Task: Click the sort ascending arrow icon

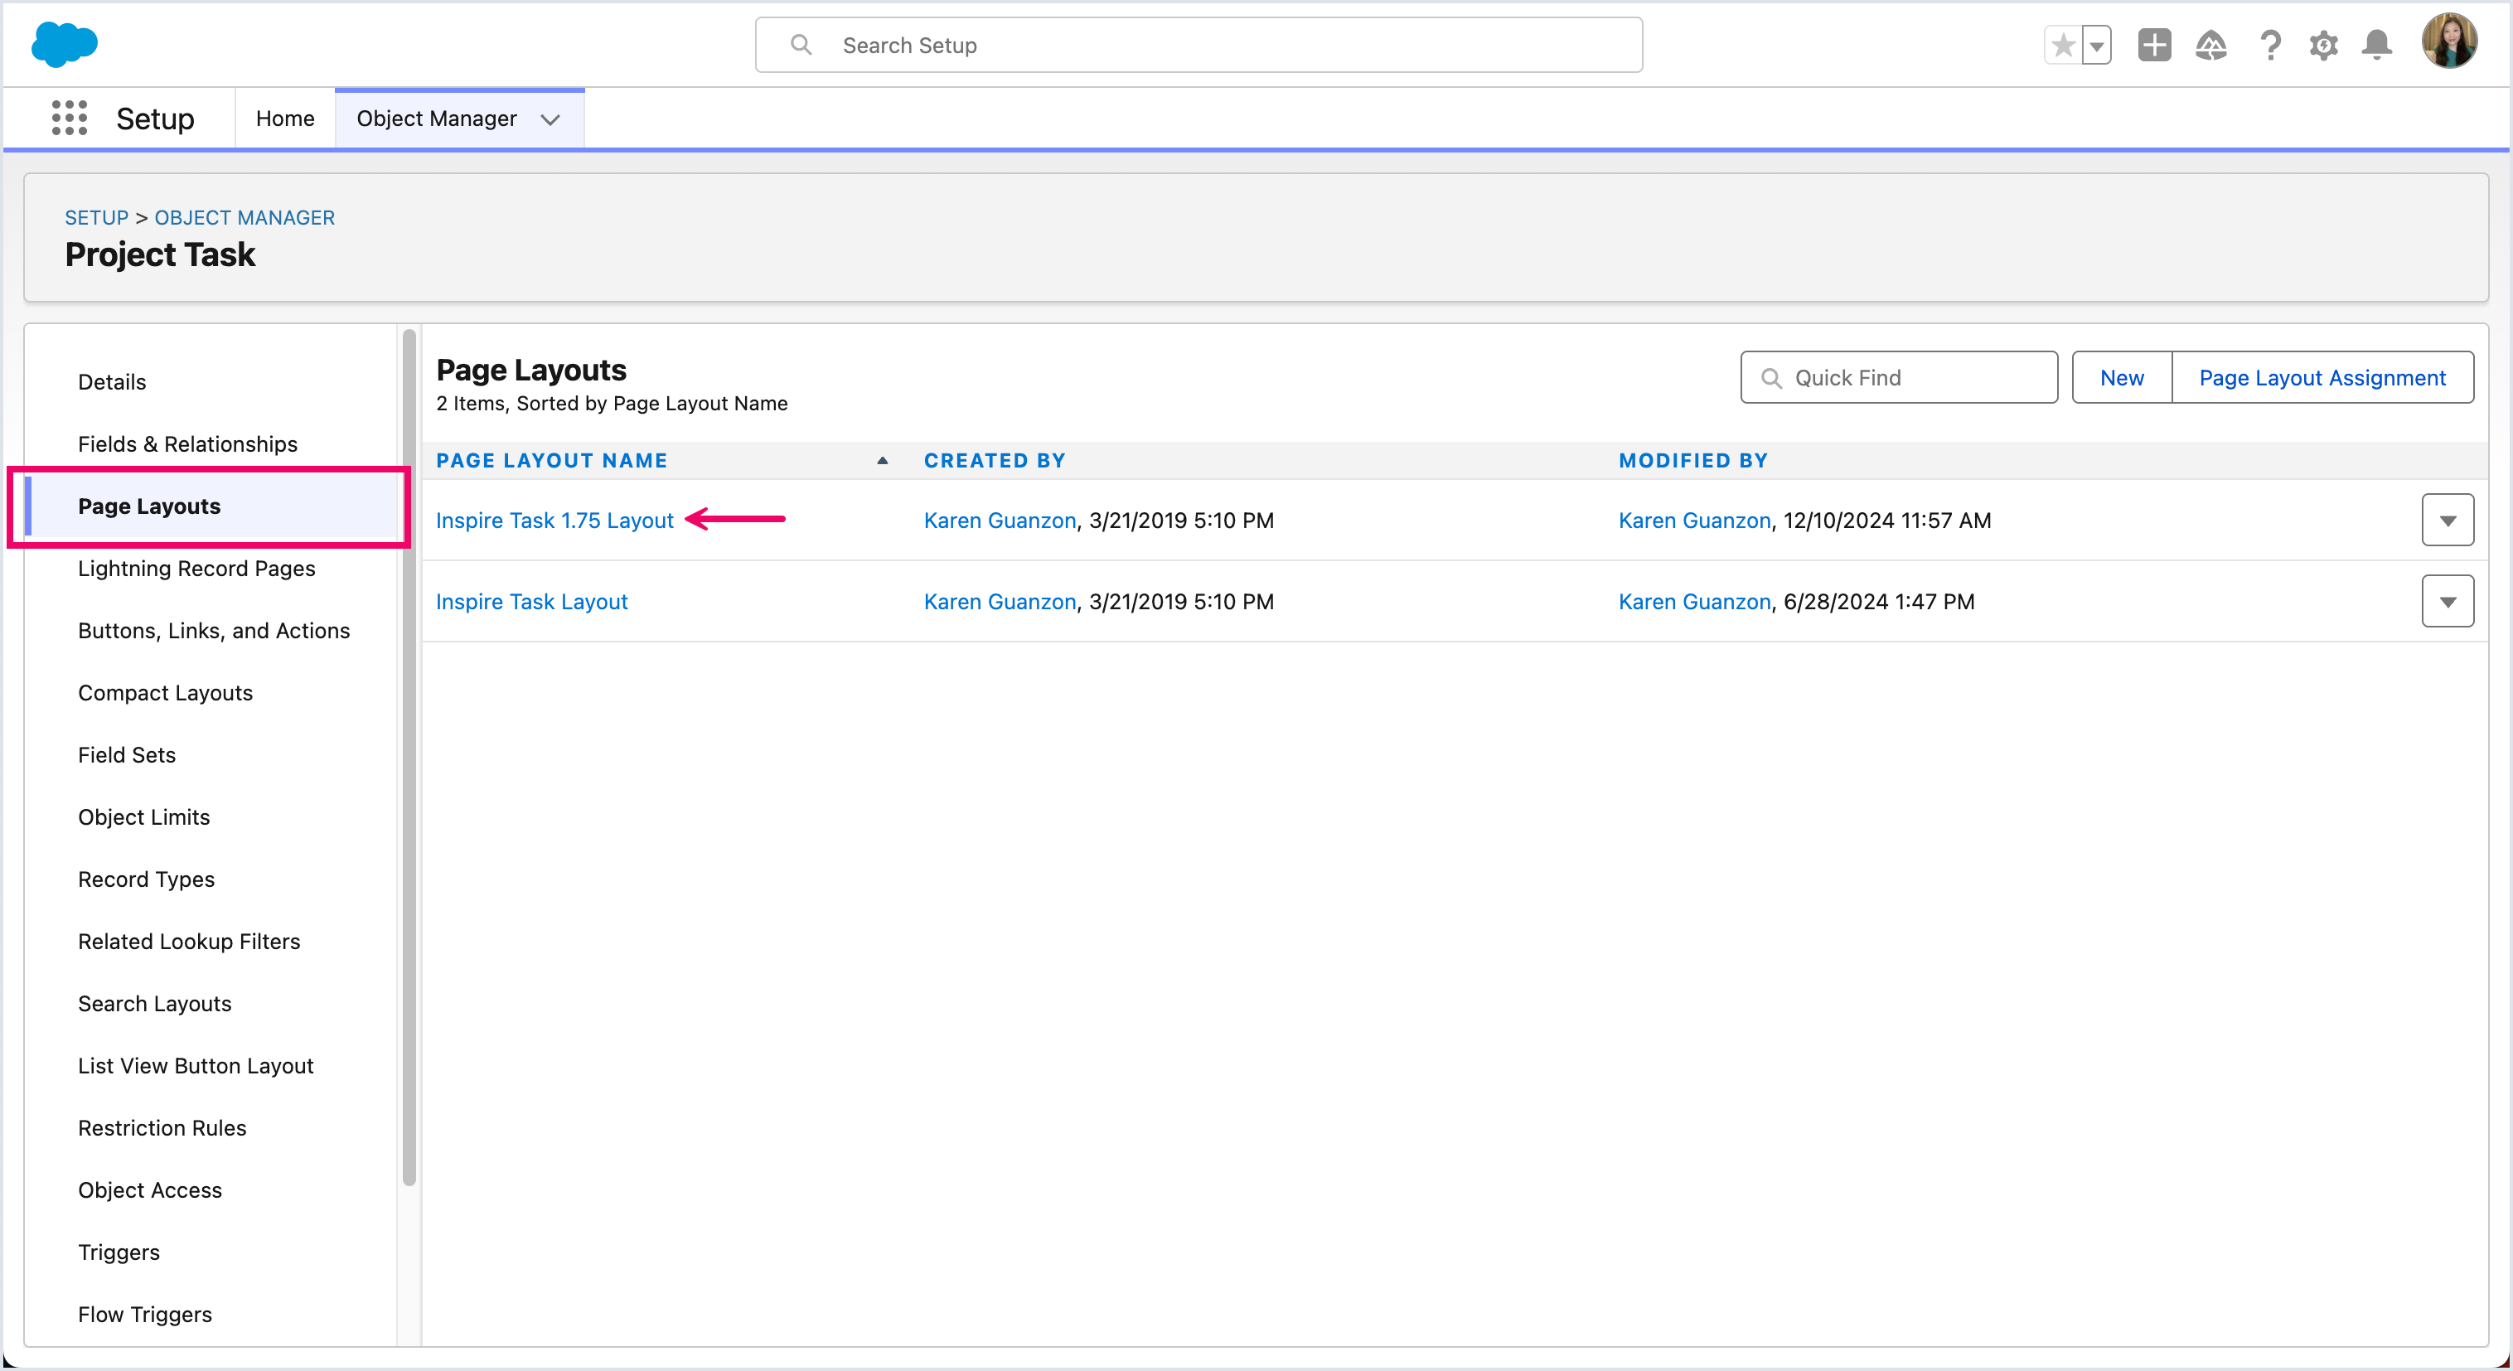Action: 882,461
